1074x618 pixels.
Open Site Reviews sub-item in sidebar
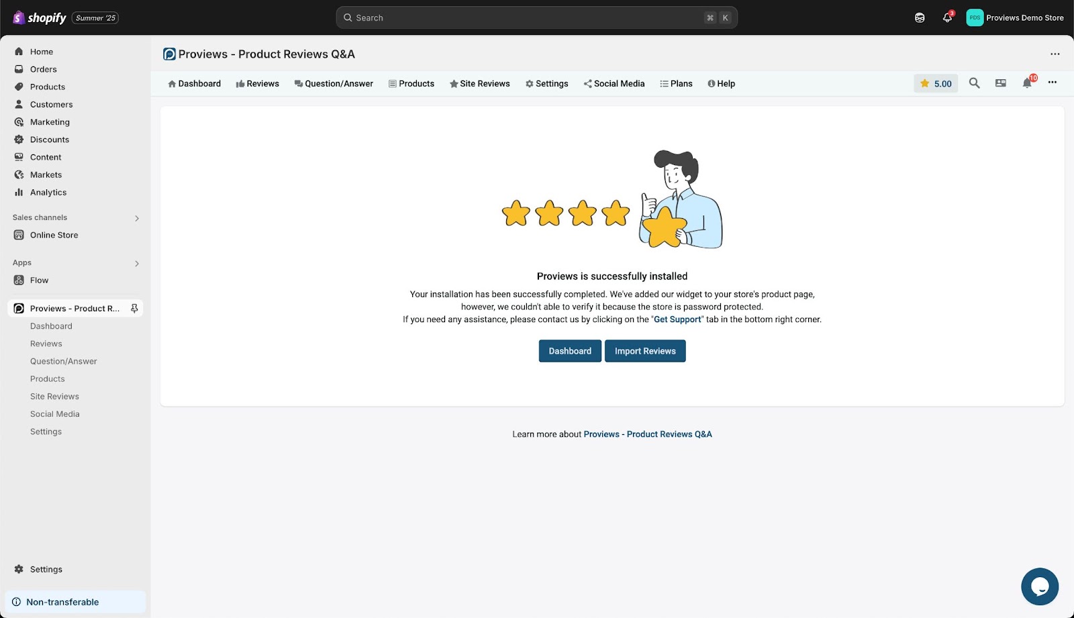54,397
